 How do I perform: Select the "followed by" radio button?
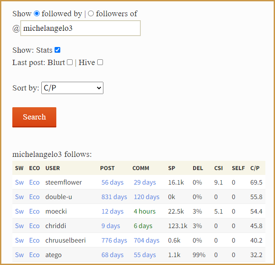click(37, 14)
